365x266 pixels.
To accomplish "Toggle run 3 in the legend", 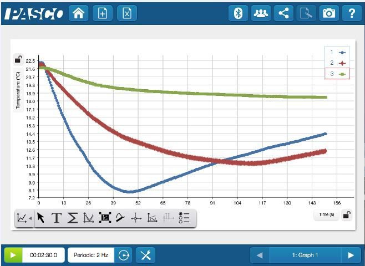I will point(337,74).
